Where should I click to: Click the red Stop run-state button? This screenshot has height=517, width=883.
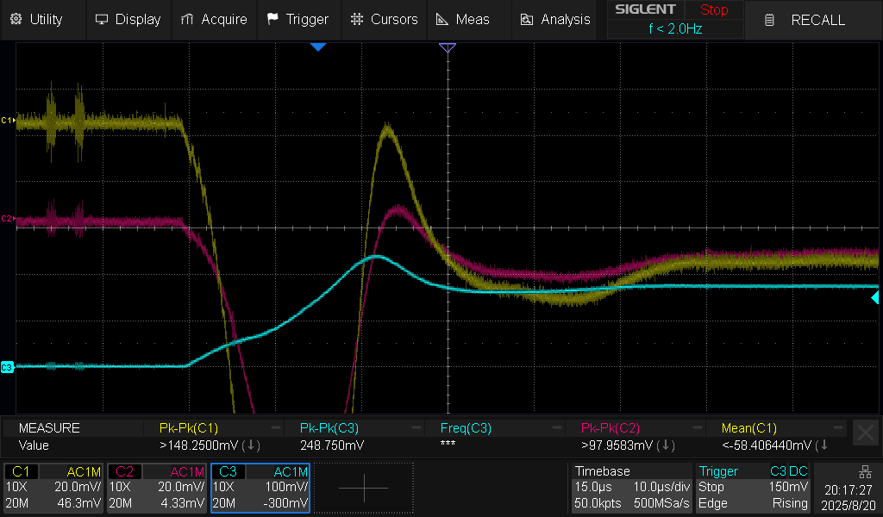tap(713, 10)
